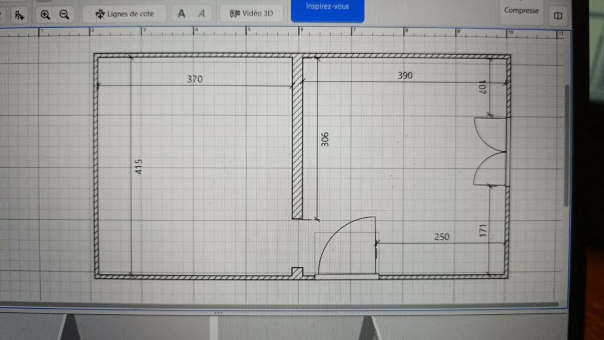The width and height of the screenshot is (604, 340).
Task: Toggle the side panel book icon
Action: pyautogui.click(x=557, y=15)
